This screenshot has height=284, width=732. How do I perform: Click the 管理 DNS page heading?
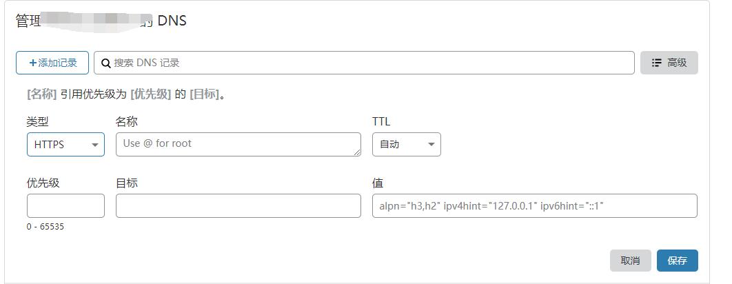click(101, 21)
